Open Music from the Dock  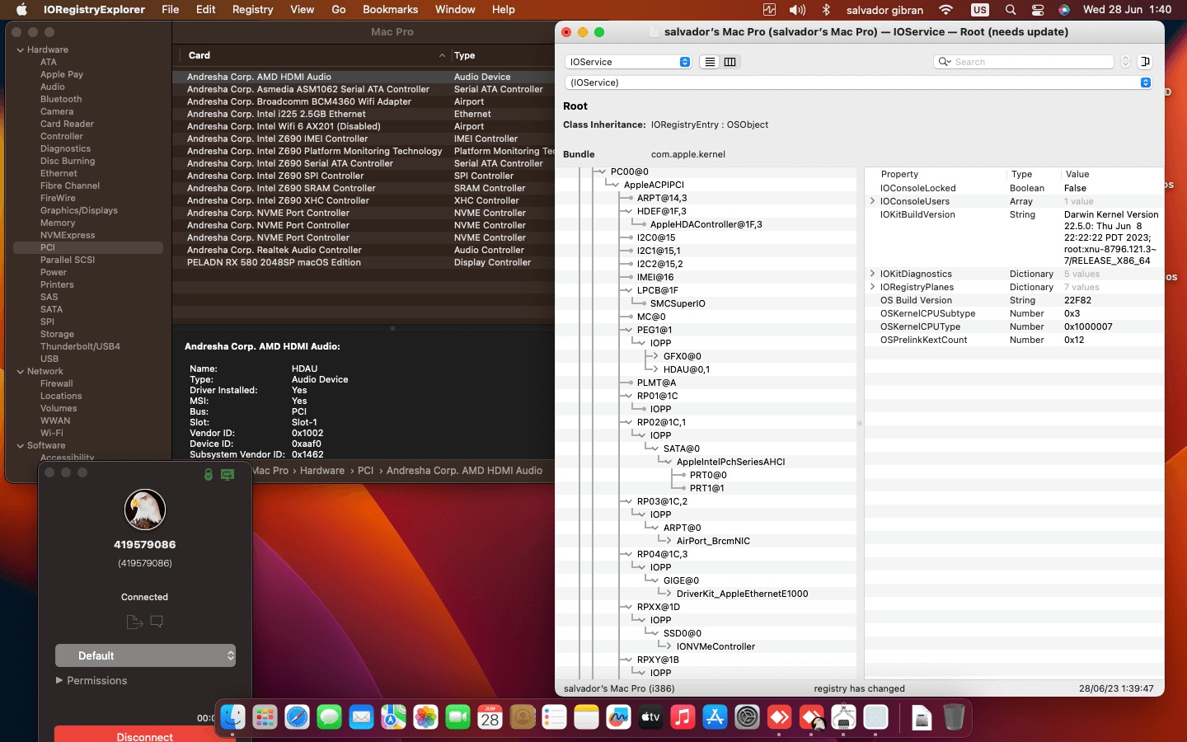click(683, 717)
